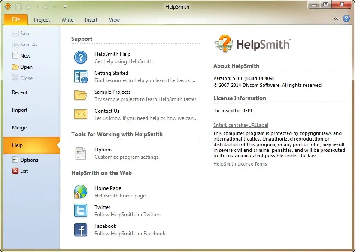Click 'Follow HelpSmith on Facebook.' description
This screenshot has width=355, height=252.
(130, 234)
